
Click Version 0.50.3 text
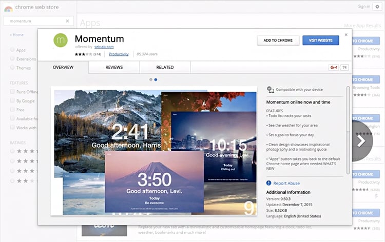point(278,198)
